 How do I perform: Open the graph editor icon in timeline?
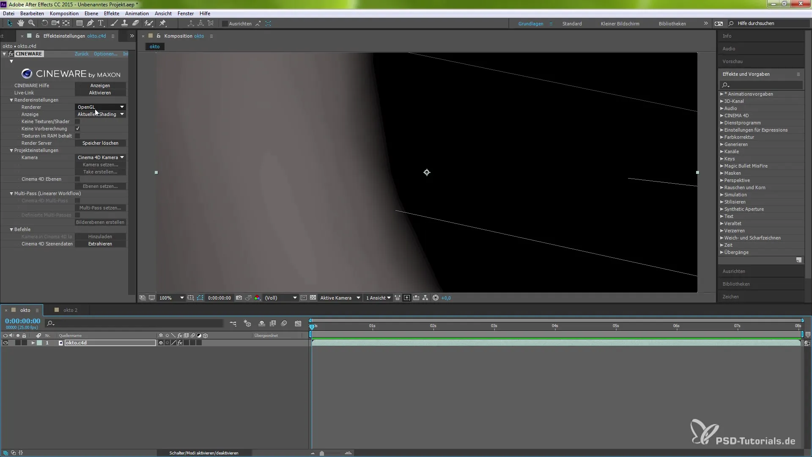click(x=298, y=324)
